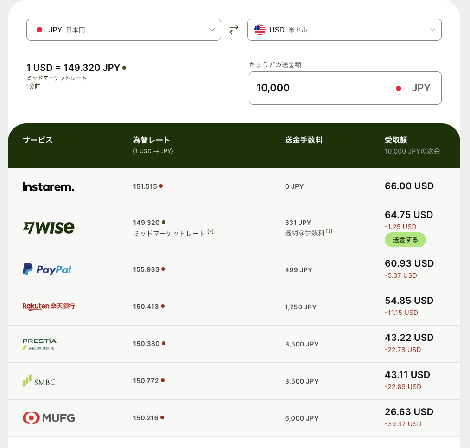The image size is (470, 448).
Task: Click the -11.15 USD difference in Rakuten row
Action: [401, 313]
